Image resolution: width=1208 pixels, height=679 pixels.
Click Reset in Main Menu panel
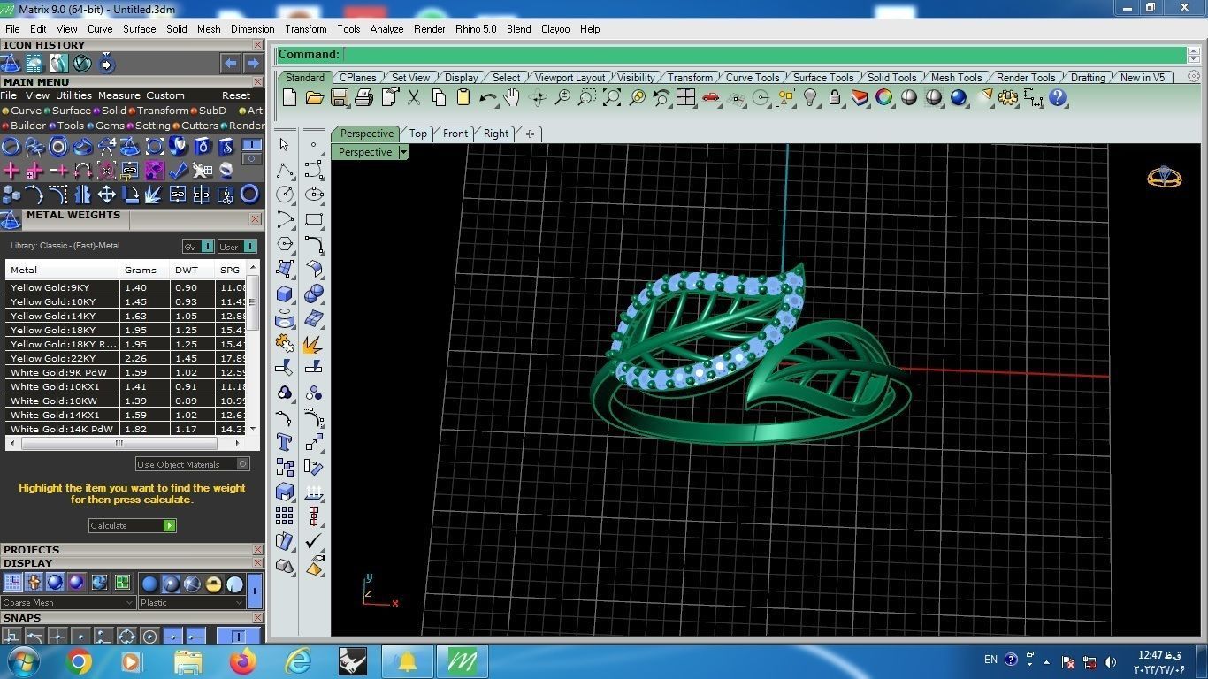[236, 95]
